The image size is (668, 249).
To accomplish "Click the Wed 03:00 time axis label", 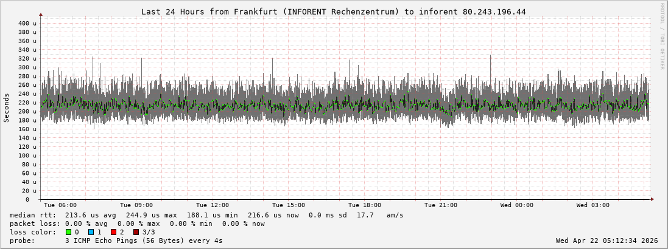I will pyautogui.click(x=593, y=205).
